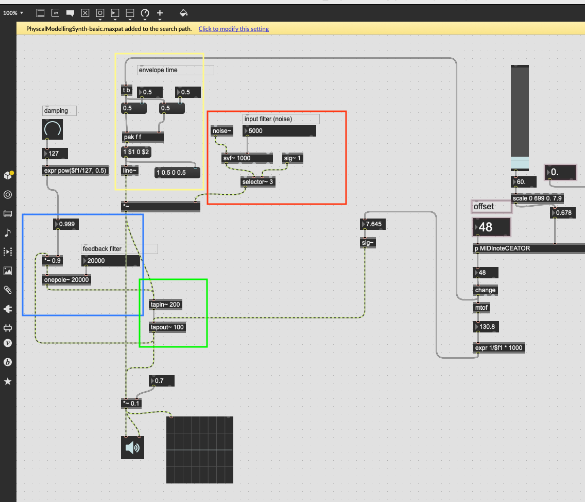Click the 'Click to modify this setting' link
The height and width of the screenshot is (502, 585).
[x=234, y=29]
